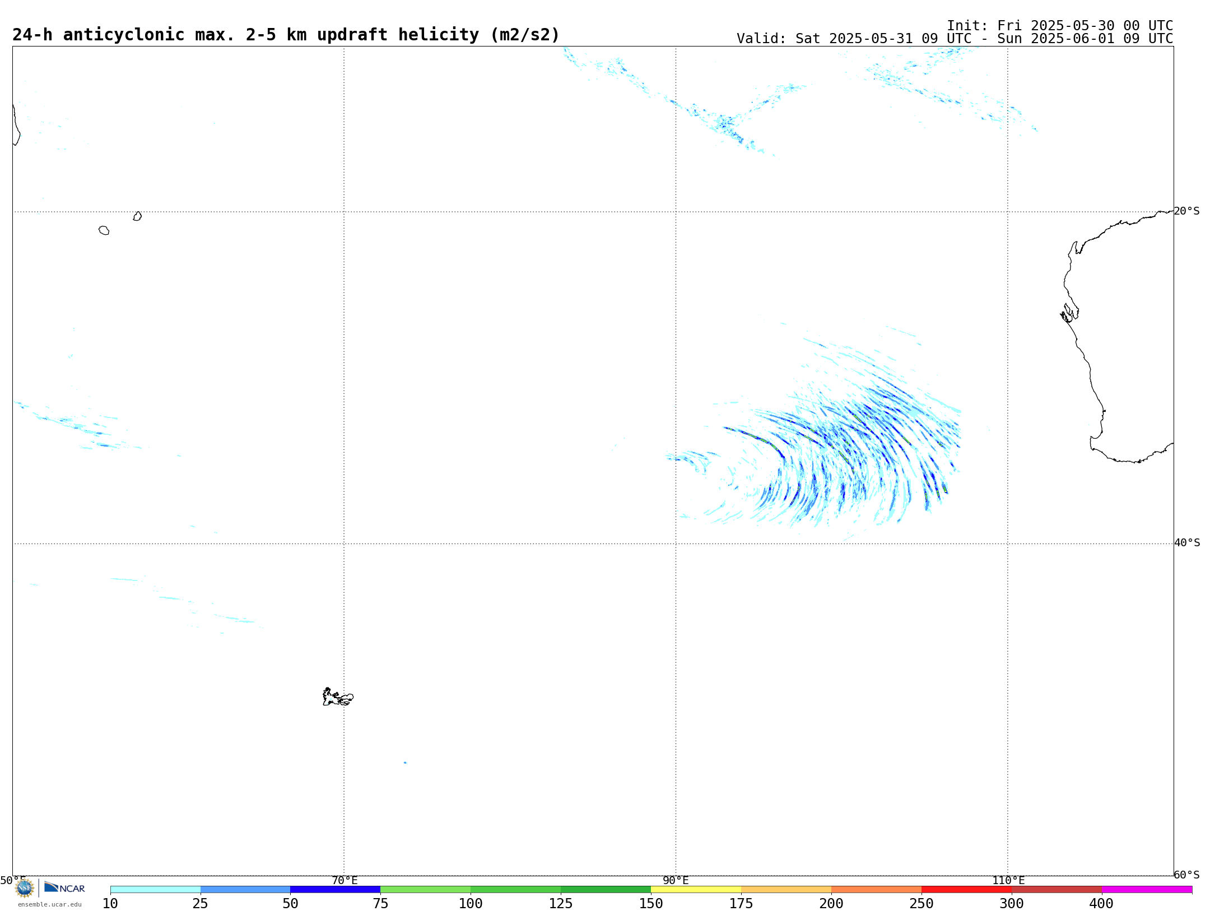Click the 90°E longitude label

pyautogui.click(x=676, y=880)
